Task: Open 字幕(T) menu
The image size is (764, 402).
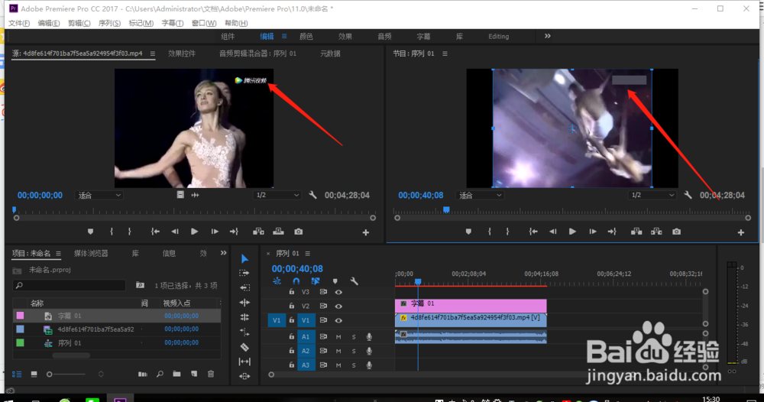Action: [x=173, y=23]
